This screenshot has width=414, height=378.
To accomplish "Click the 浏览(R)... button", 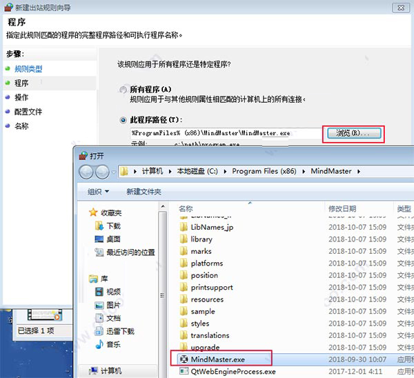I will click(354, 133).
